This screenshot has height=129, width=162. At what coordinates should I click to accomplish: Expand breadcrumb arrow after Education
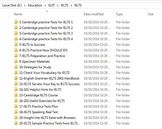tap(45, 5)
